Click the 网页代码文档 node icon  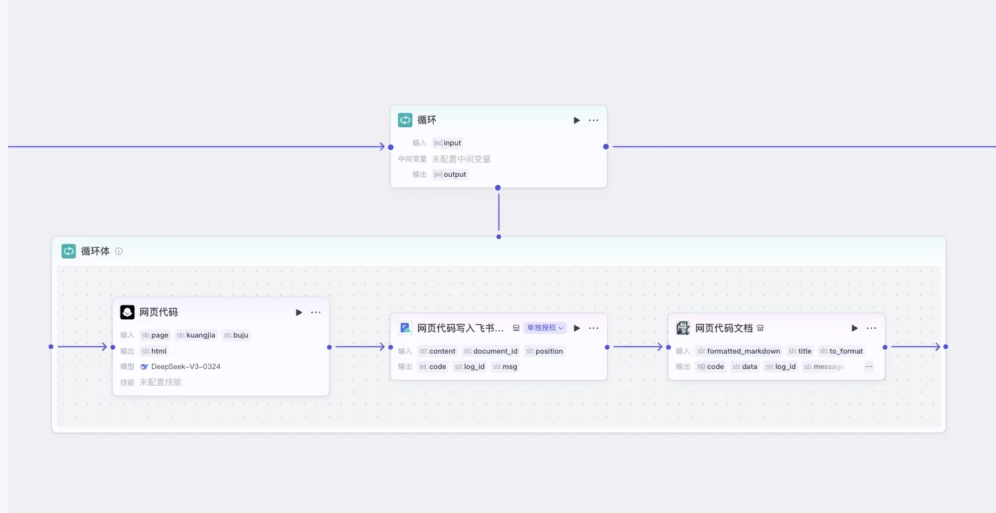683,328
